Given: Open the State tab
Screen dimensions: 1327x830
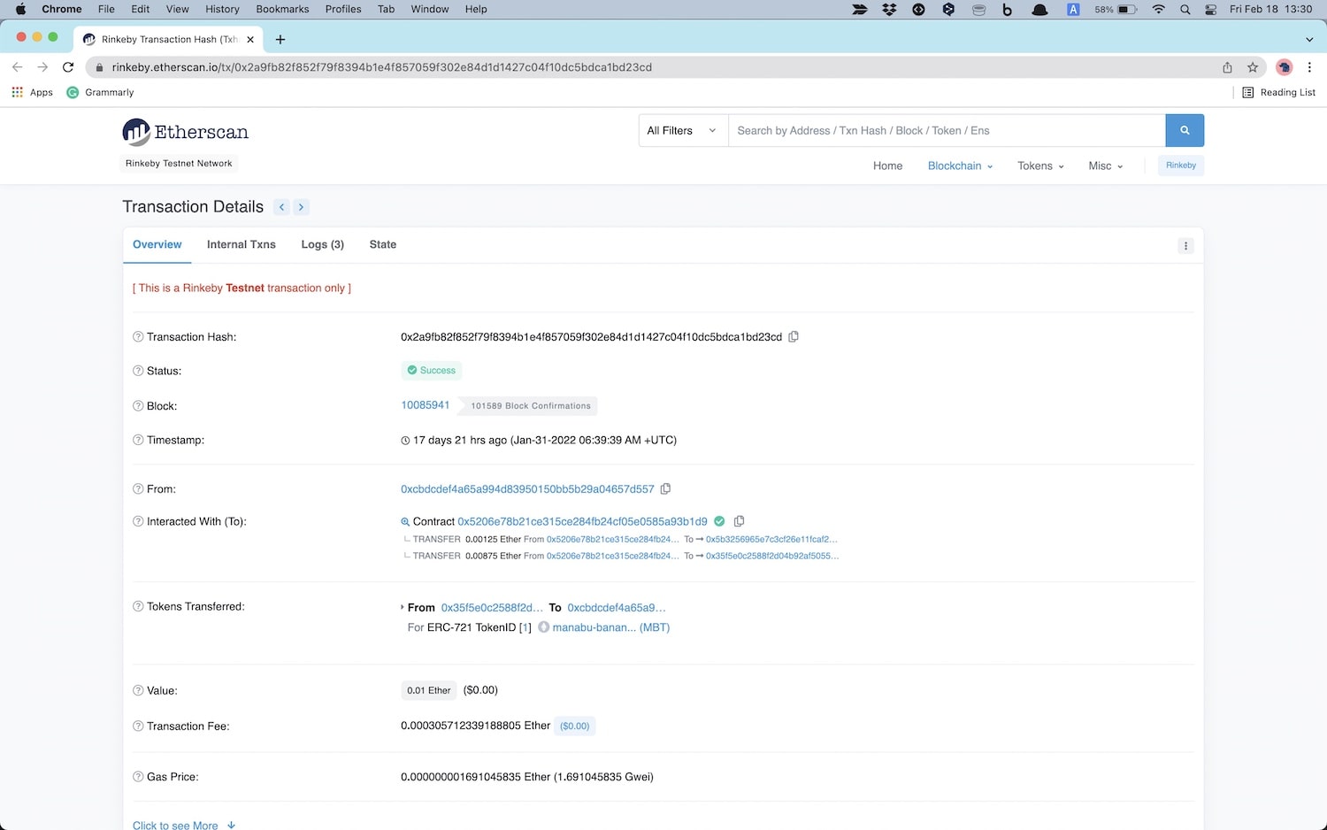Looking at the screenshot, I should pyautogui.click(x=383, y=244).
